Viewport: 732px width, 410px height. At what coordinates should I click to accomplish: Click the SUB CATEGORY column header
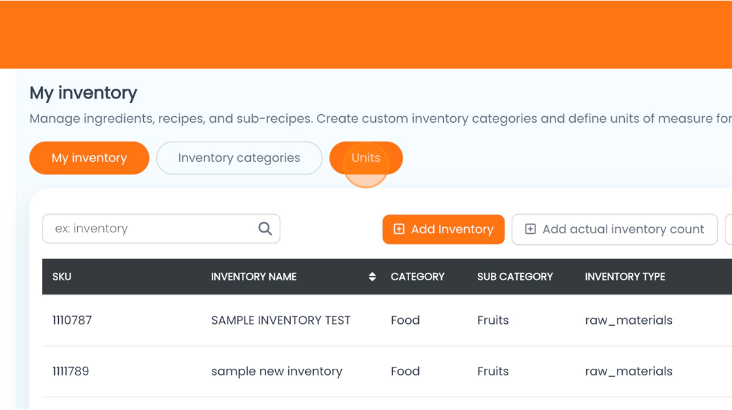click(515, 277)
